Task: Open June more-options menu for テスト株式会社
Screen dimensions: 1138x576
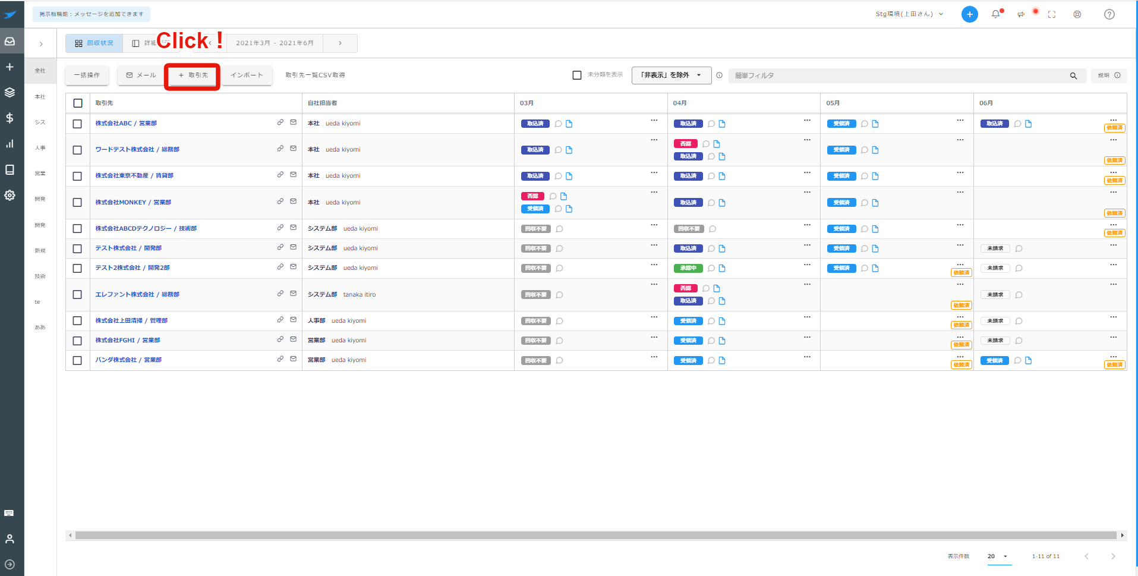Action: coord(1114,245)
